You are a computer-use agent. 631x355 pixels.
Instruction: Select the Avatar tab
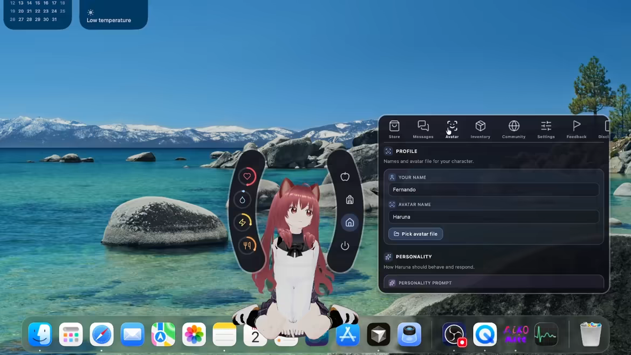[x=452, y=129]
